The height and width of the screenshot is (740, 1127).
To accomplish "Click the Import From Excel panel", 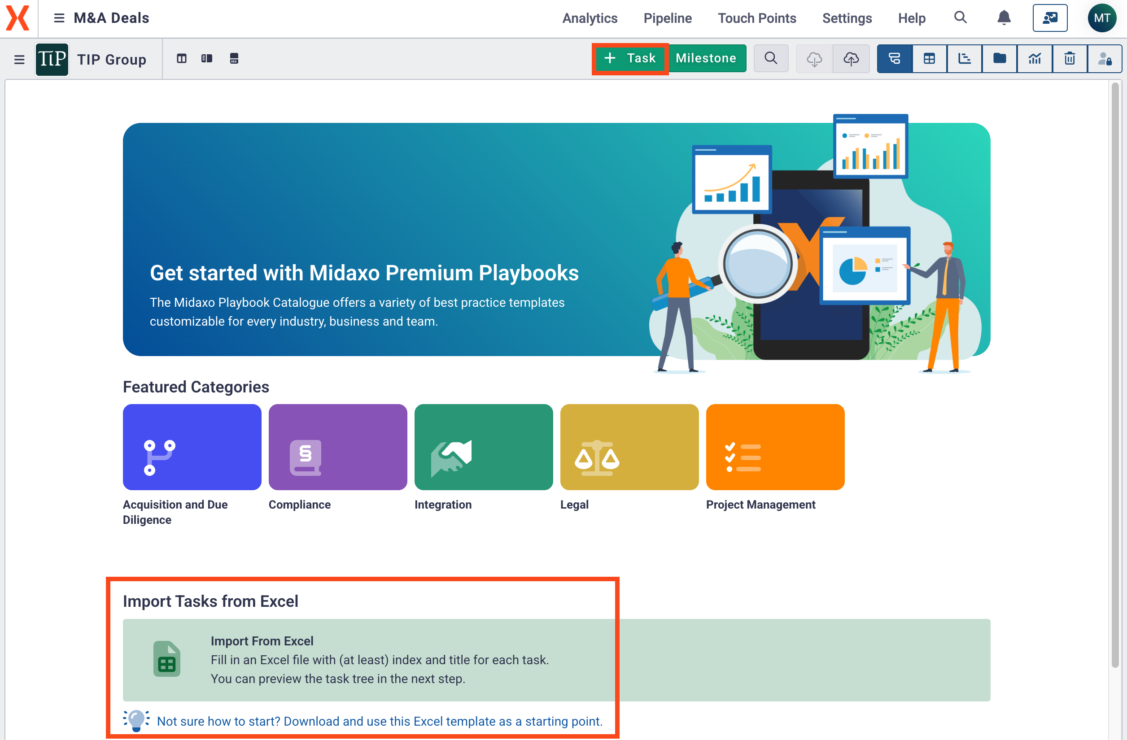I will tap(556, 660).
